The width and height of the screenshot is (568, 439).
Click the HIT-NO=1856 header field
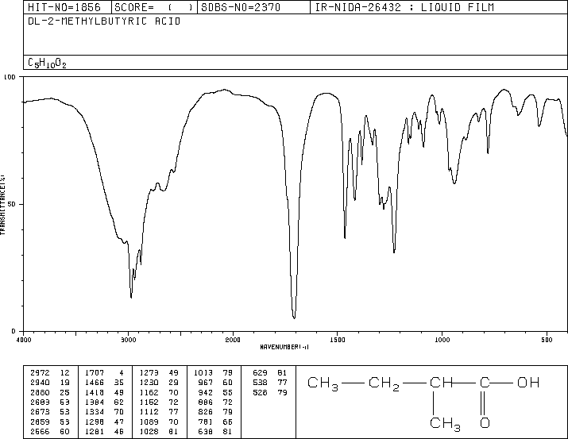[64, 7]
